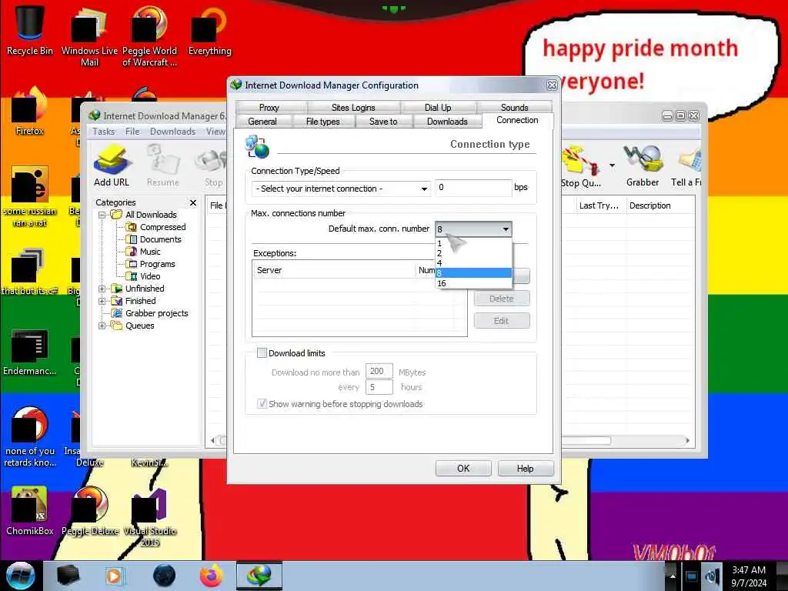Switch to the Sounds tab
The width and height of the screenshot is (788, 591).
coord(515,107)
